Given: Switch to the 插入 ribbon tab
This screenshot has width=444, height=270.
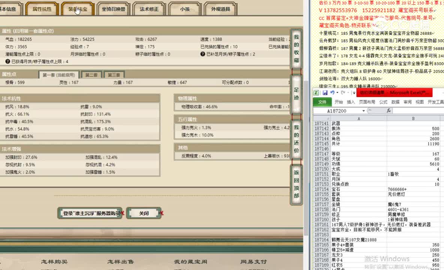Looking at the screenshot, I should [x=351, y=102].
